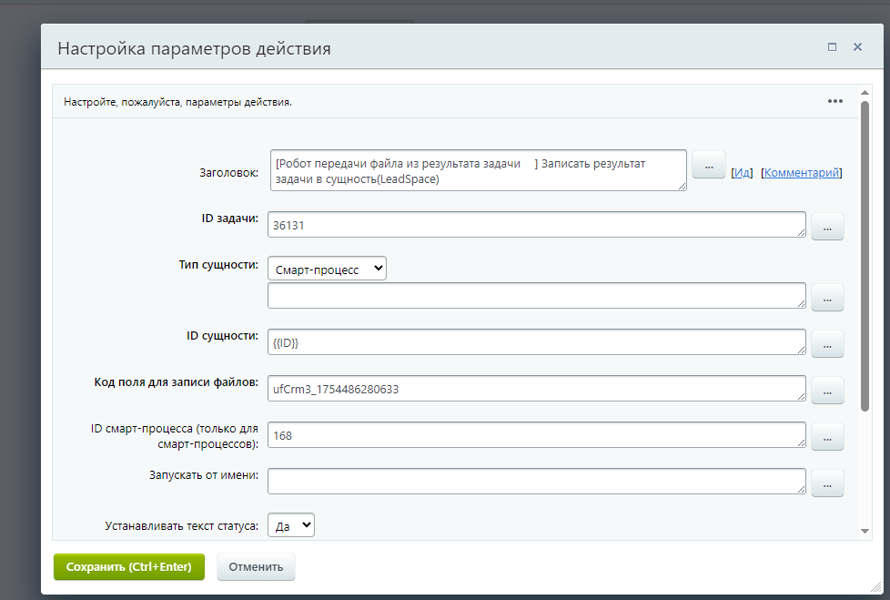Click the scroll down arrow of the dialog scrollbar
The width and height of the screenshot is (890, 600).
[864, 530]
